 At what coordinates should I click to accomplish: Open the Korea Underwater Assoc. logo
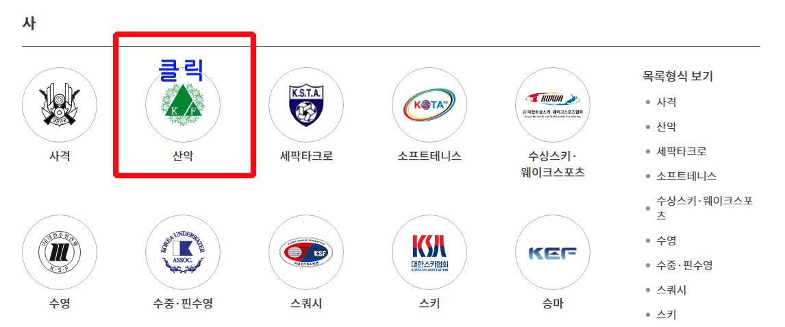(183, 252)
